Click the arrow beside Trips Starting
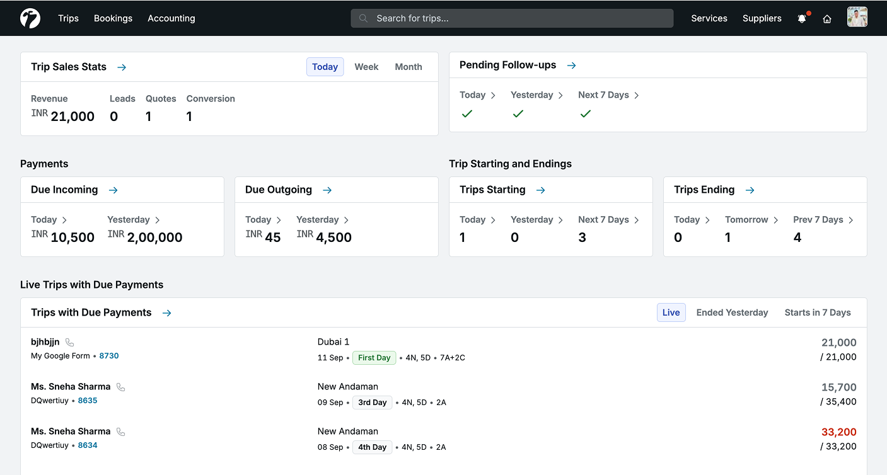This screenshot has width=887, height=475. pyautogui.click(x=540, y=190)
